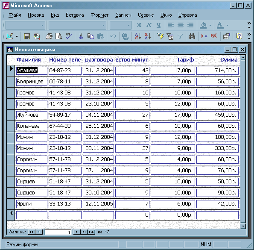
Task: Open the Справка menu
Action: coord(187,15)
